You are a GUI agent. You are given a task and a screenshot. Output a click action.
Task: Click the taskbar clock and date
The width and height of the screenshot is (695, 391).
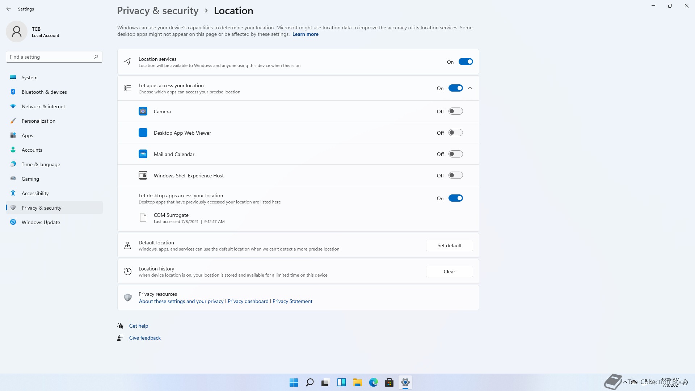pyautogui.click(x=670, y=382)
